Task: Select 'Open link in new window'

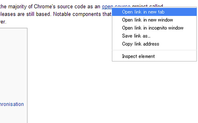Action: coord(147,20)
